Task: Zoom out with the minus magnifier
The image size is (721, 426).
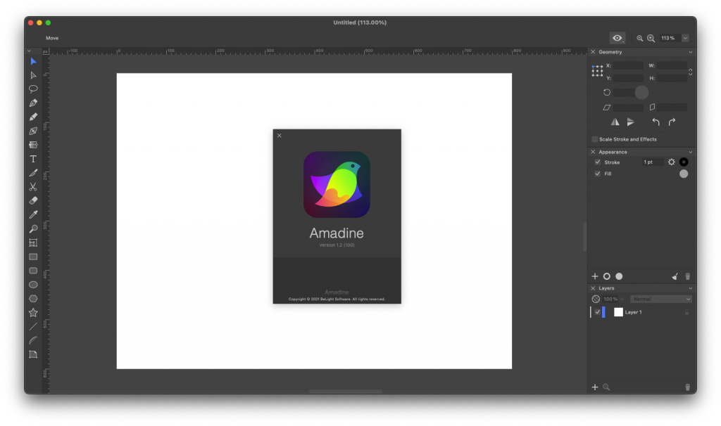Action: (639, 39)
